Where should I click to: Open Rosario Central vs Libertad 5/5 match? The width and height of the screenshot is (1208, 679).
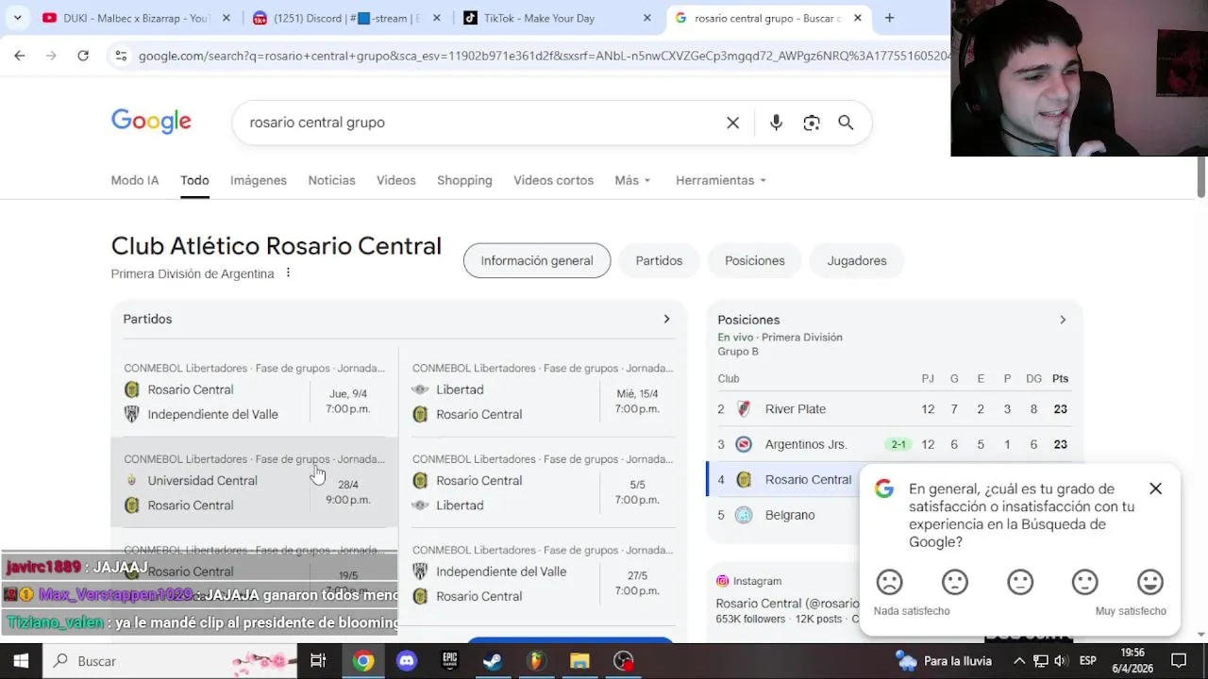pyautogui.click(x=543, y=482)
